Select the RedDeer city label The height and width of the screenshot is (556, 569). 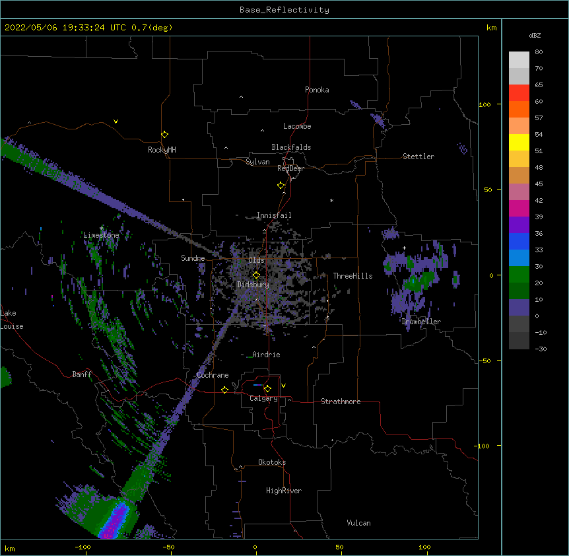coord(290,168)
